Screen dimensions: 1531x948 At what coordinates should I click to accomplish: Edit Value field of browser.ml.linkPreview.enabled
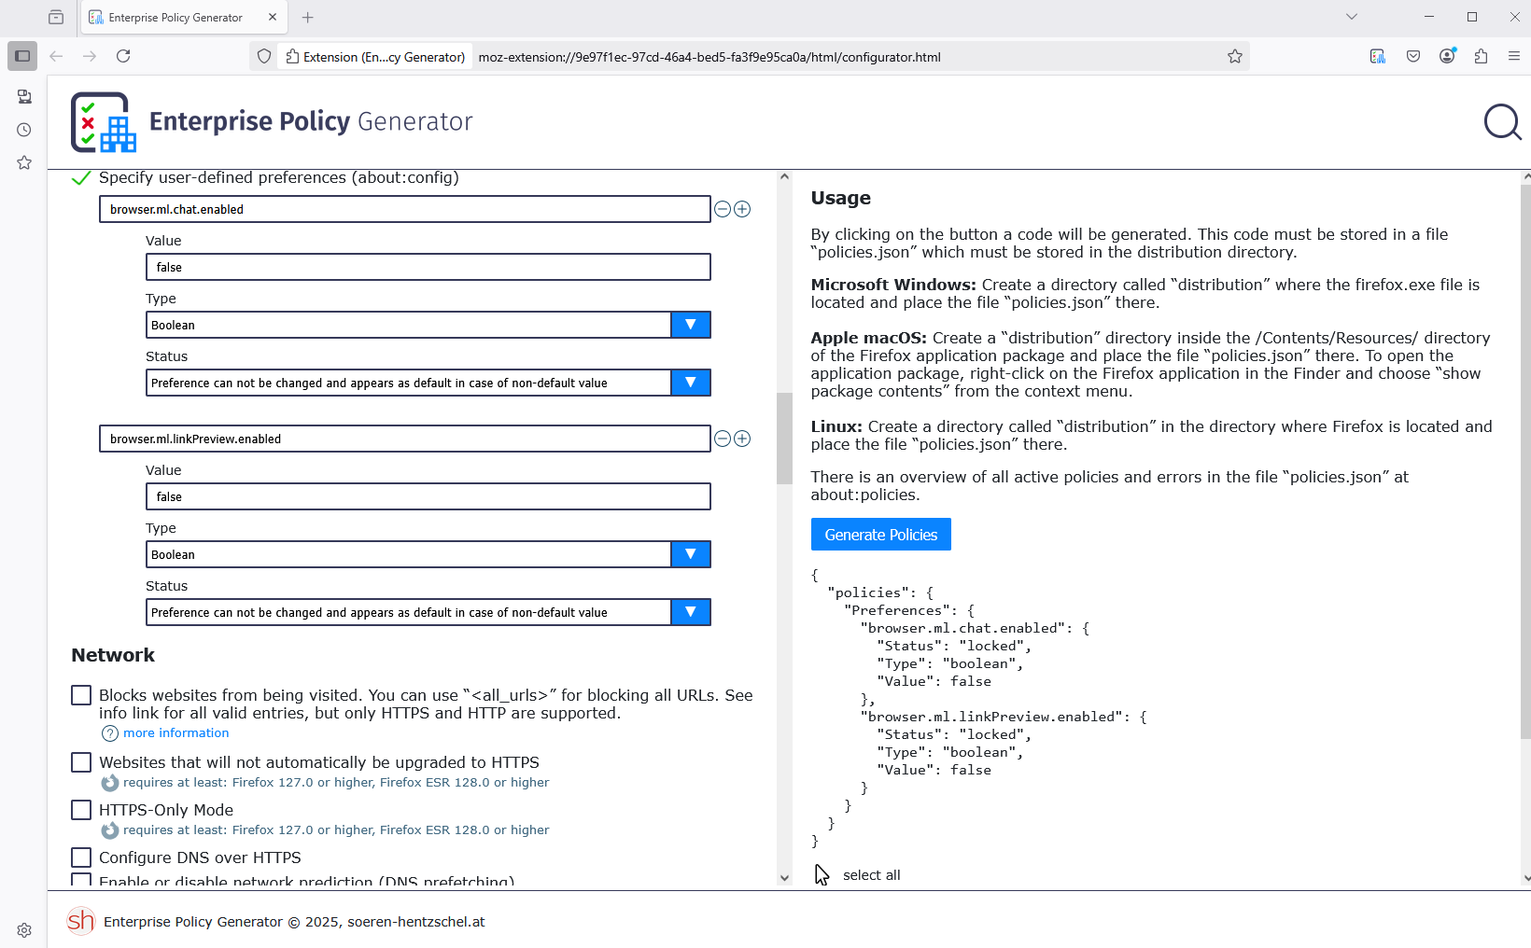pyautogui.click(x=428, y=496)
